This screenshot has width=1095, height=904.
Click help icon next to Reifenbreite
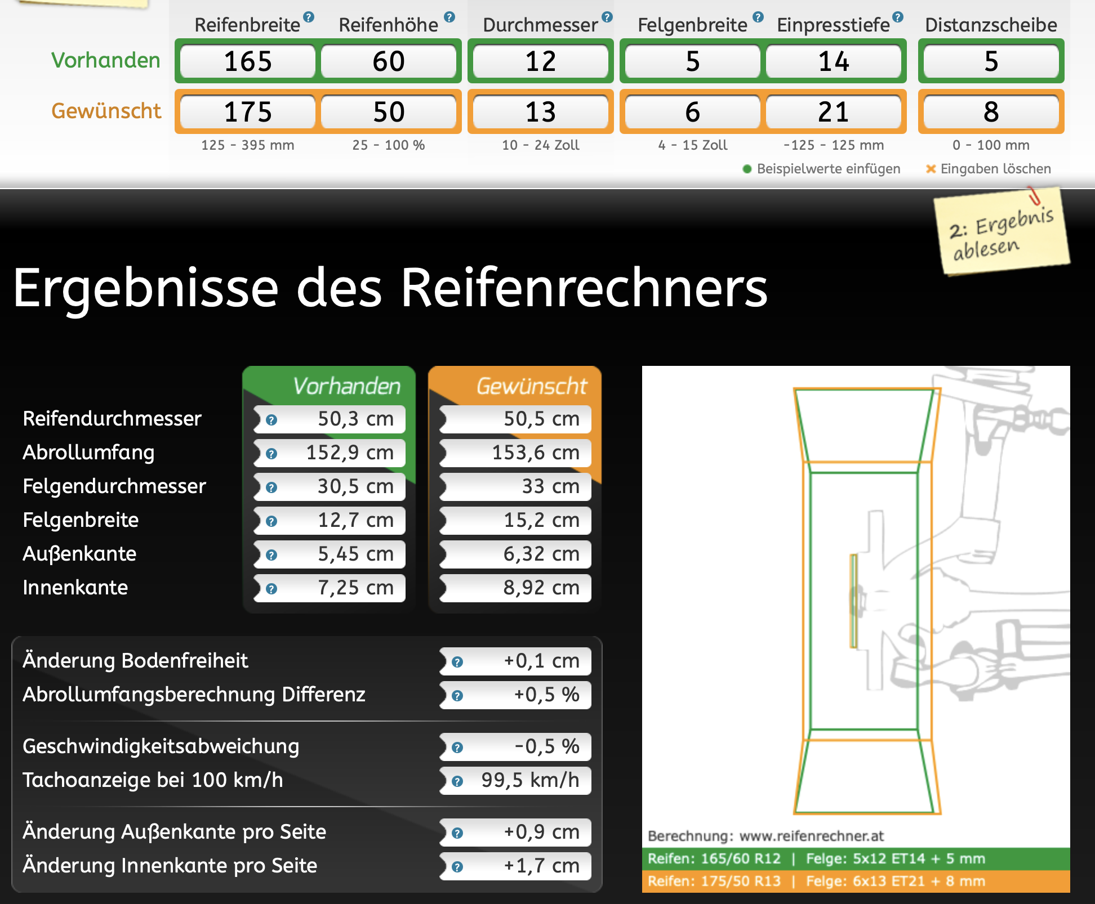(309, 17)
